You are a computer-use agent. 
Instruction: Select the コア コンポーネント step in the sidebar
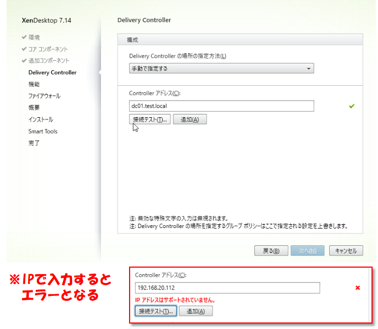pyautogui.click(x=48, y=49)
